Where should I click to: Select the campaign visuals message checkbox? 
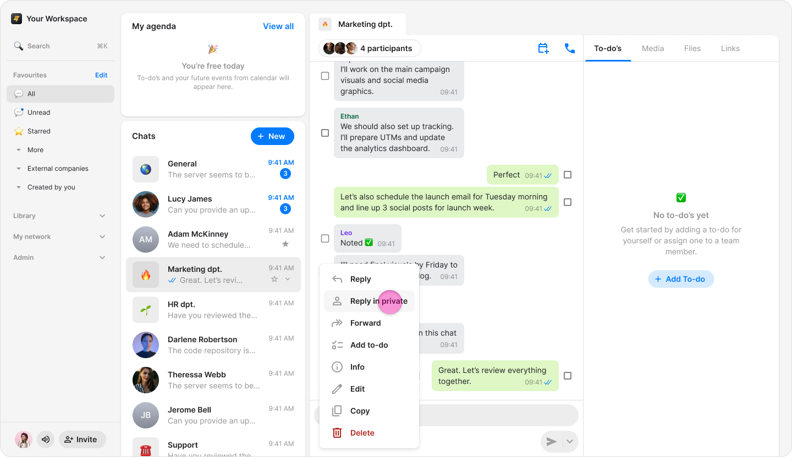[x=325, y=76]
